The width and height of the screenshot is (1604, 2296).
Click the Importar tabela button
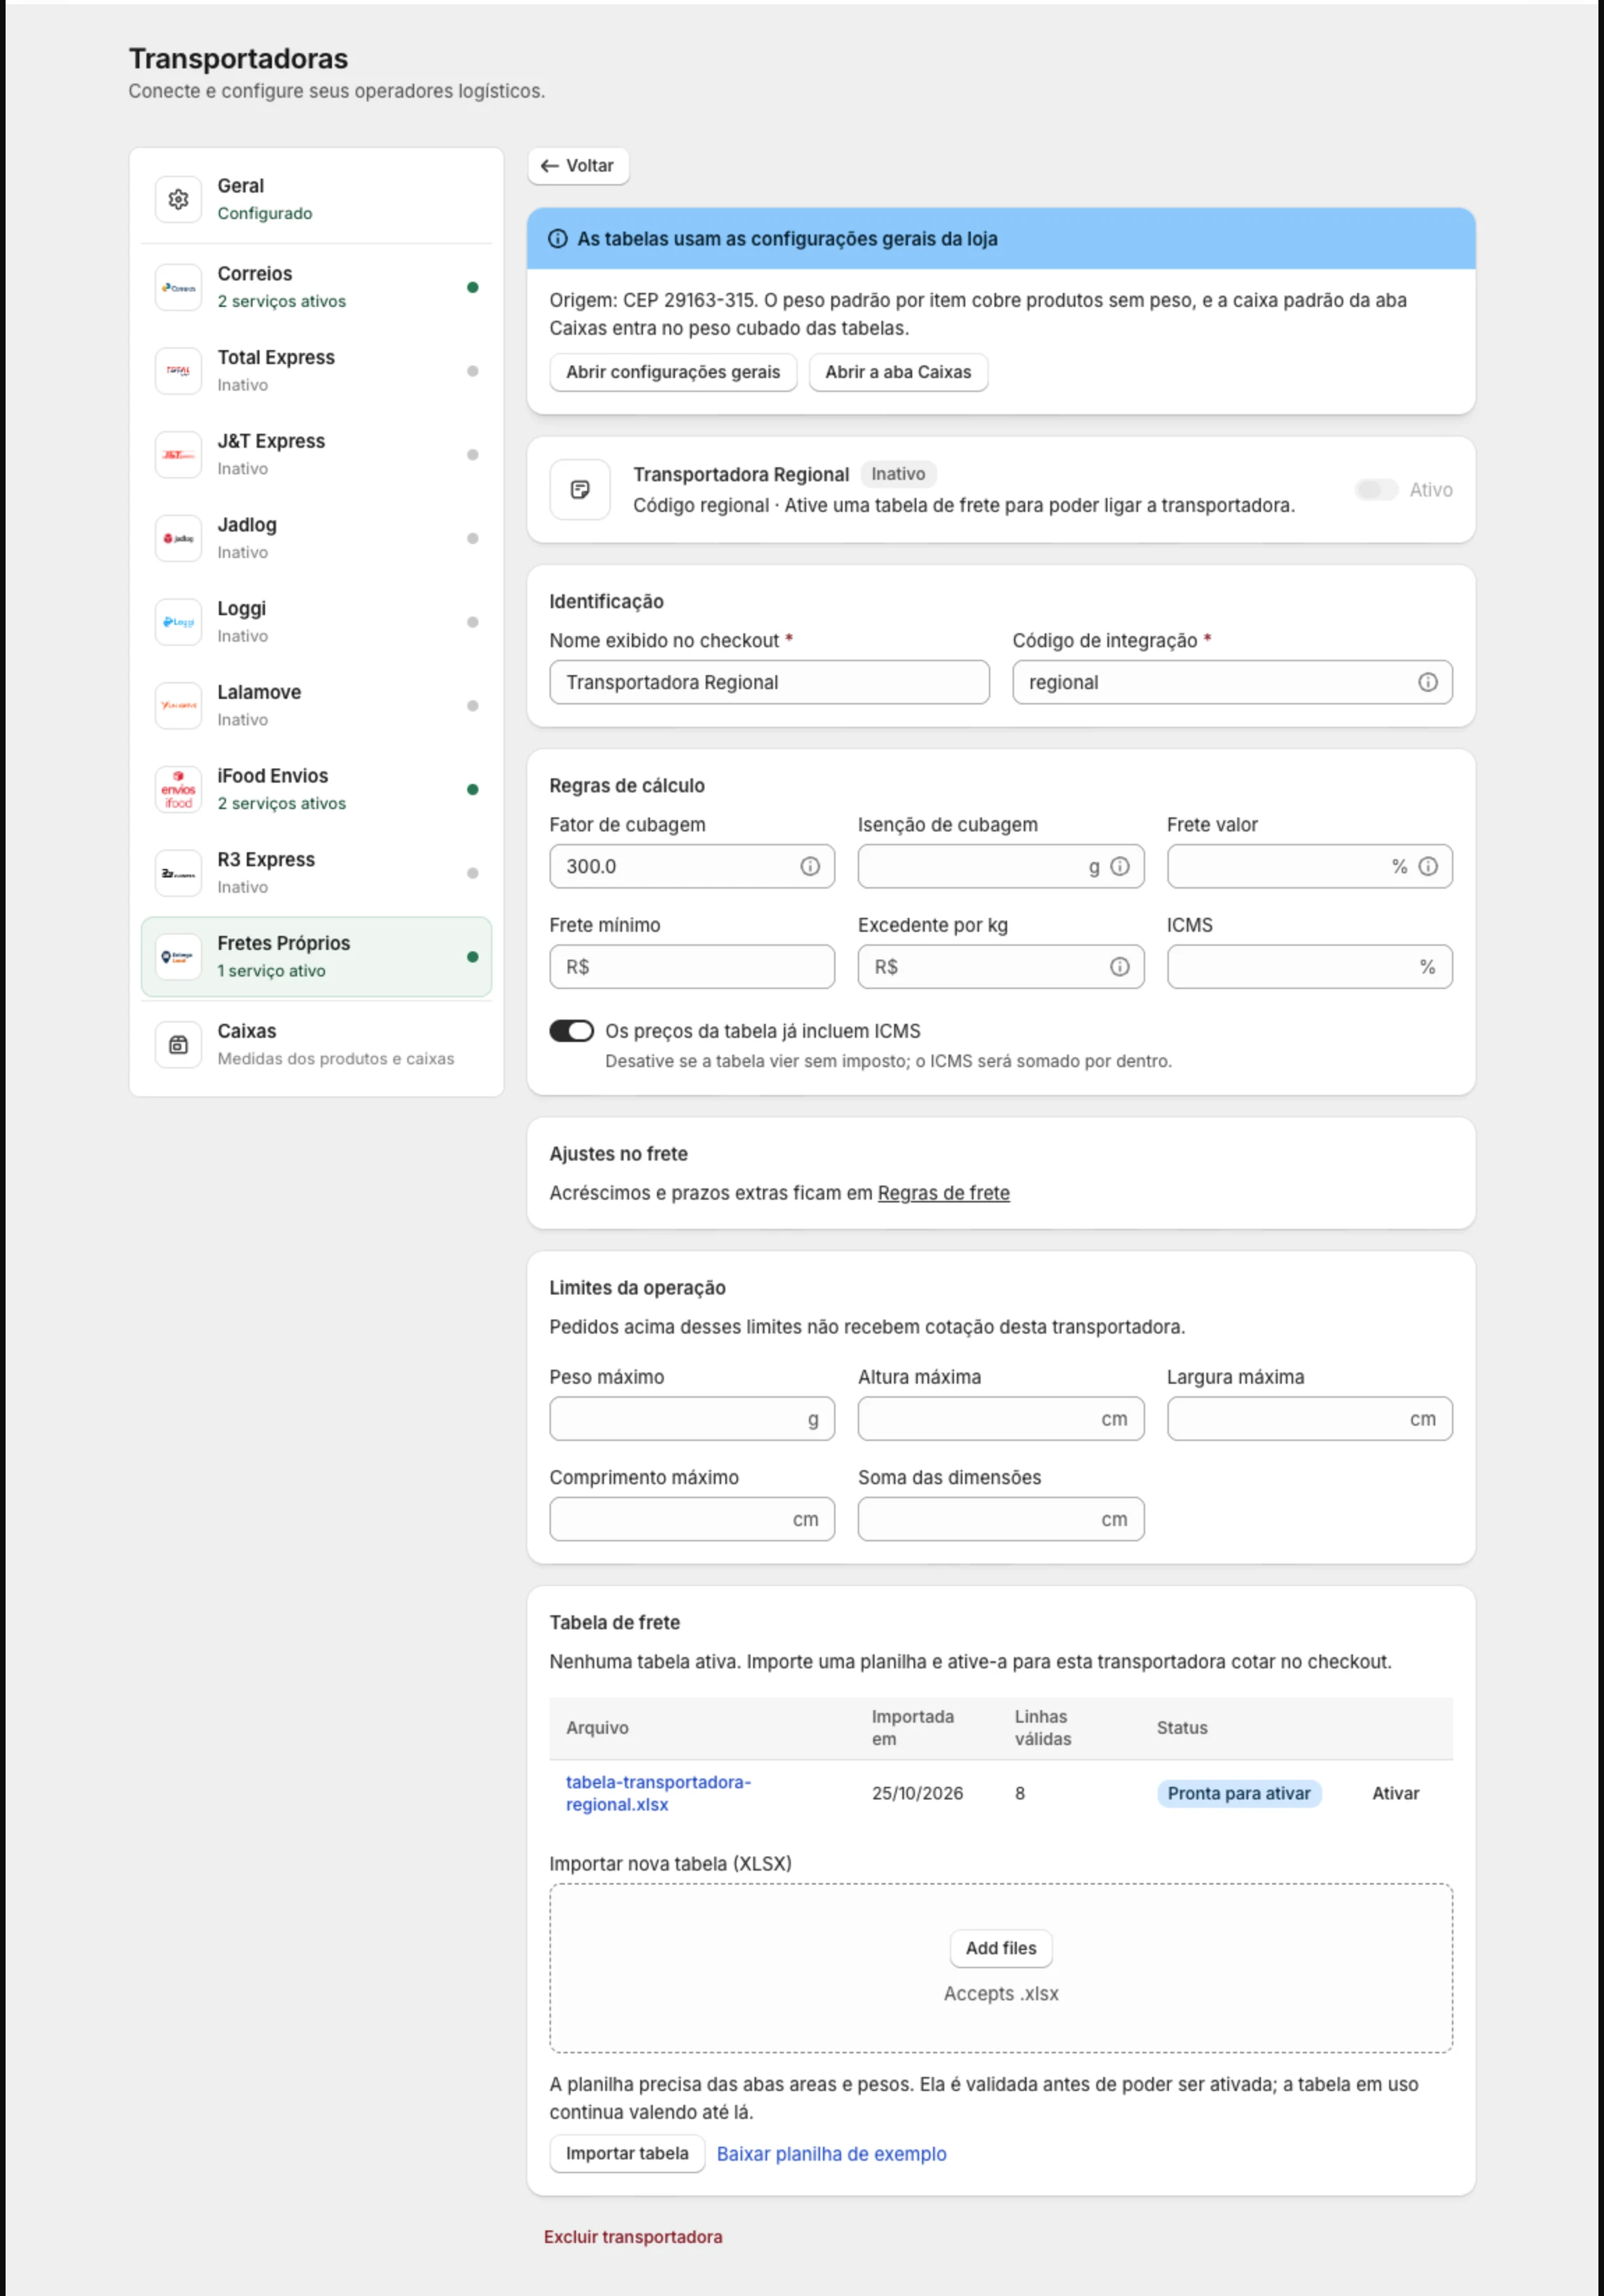[x=627, y=2153]
